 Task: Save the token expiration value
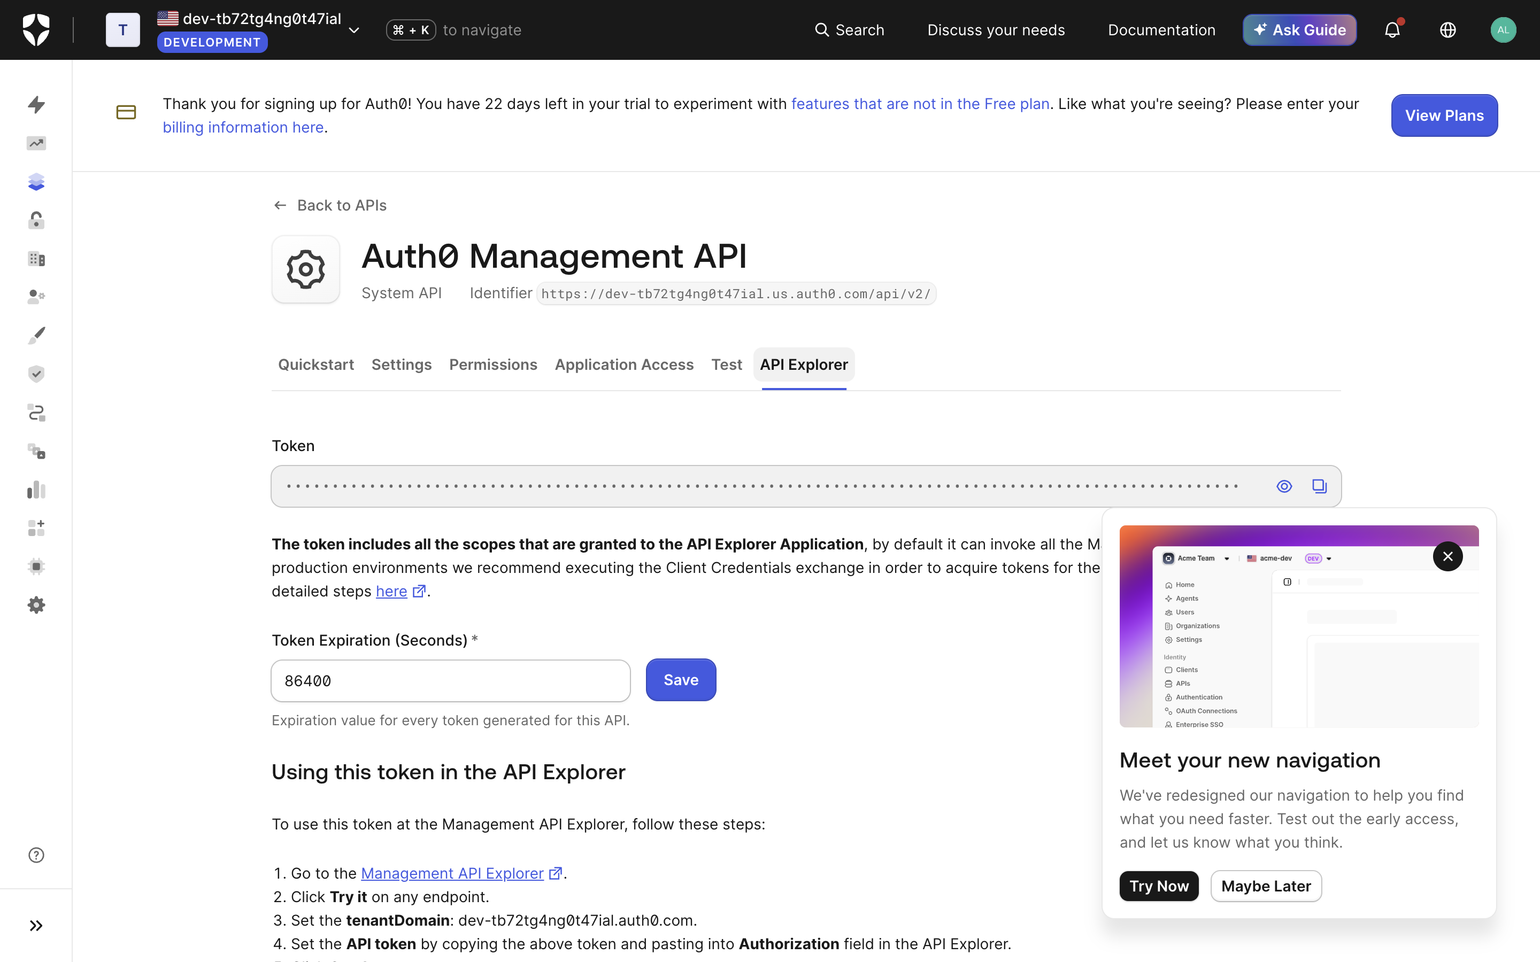pyautogui.click(x=681, y=680)
